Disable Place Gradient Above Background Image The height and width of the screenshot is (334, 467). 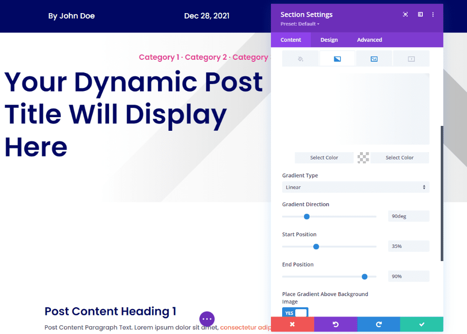coord(295,313)
